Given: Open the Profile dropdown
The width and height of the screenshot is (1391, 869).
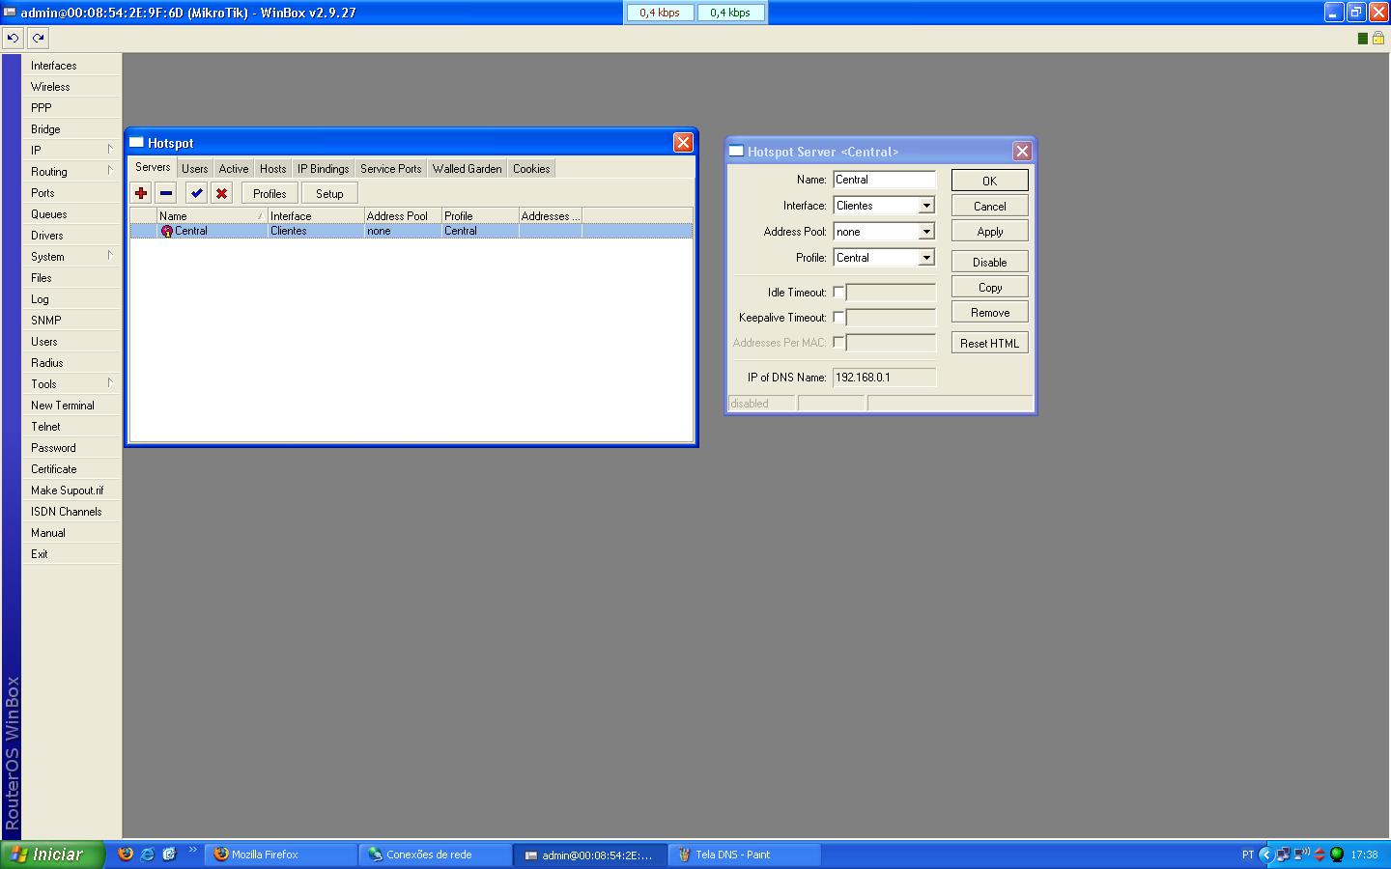Looking at the screenshot, I should [926, 258].
